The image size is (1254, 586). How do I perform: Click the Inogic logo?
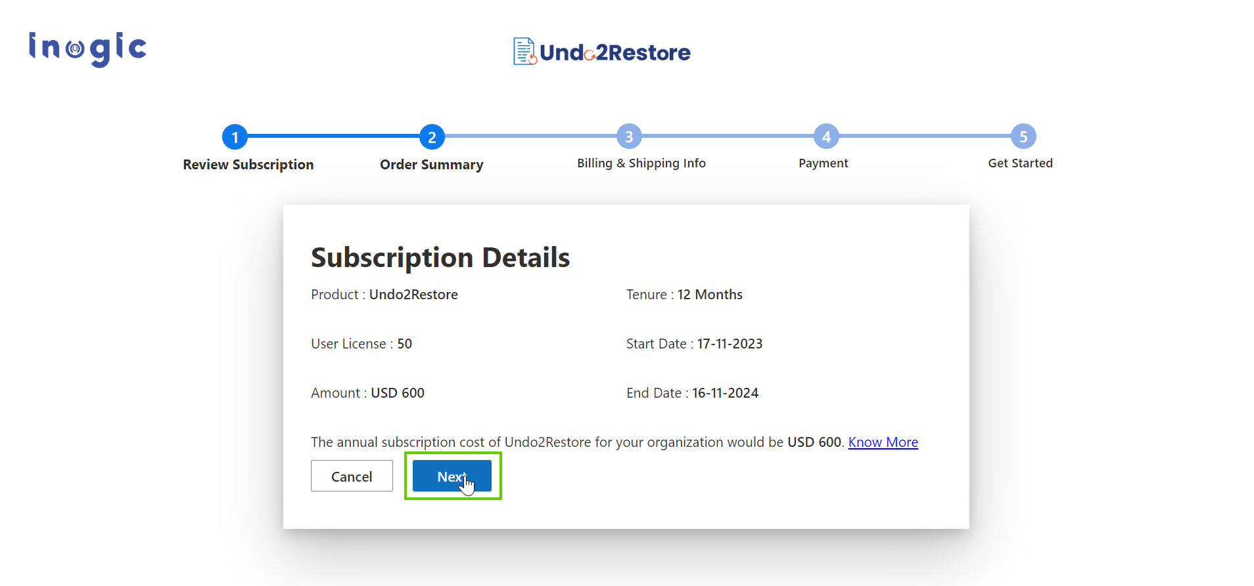tap(87, 49)
